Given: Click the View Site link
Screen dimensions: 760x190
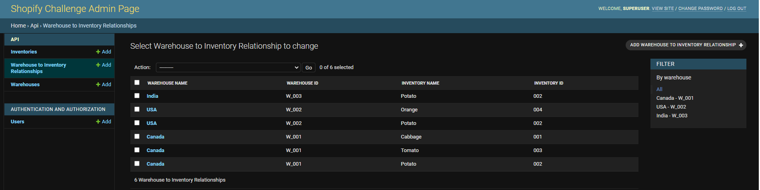Looking at the screenshot, I should pos(663,9).
